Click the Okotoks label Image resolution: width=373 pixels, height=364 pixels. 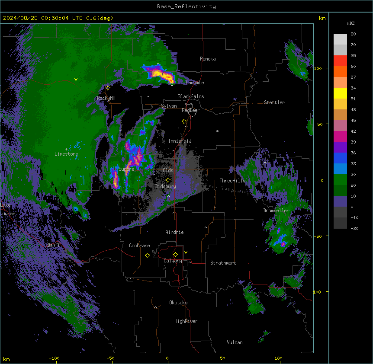point(178,303)
